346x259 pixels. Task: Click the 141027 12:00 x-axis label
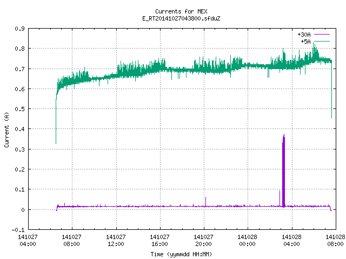coord(116,241)
